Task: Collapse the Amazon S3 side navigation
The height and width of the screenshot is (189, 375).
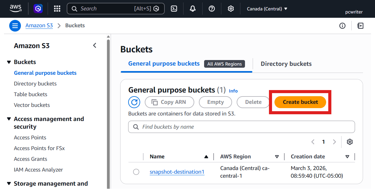Action: pyautogui.click(x=95, y=46)
